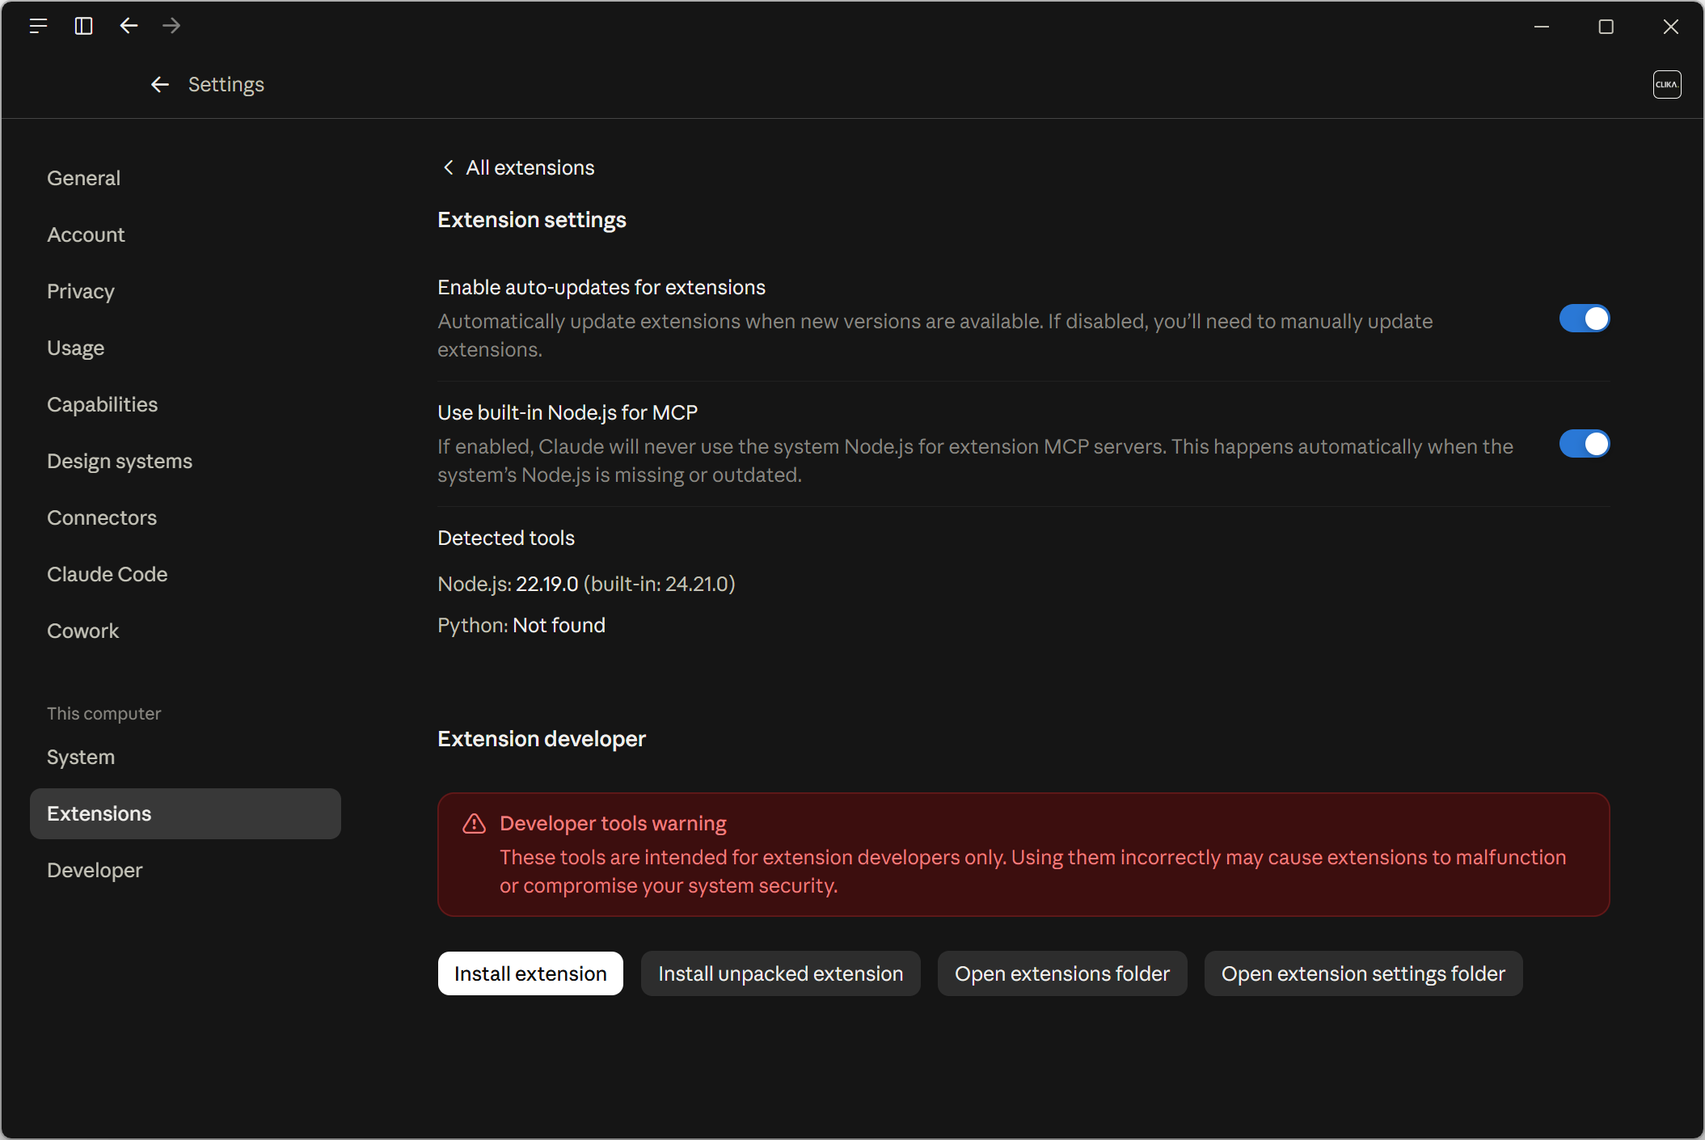Screen dimensions: 1705x1140
Task: Maximize the window
Action: click(1606, 27)
